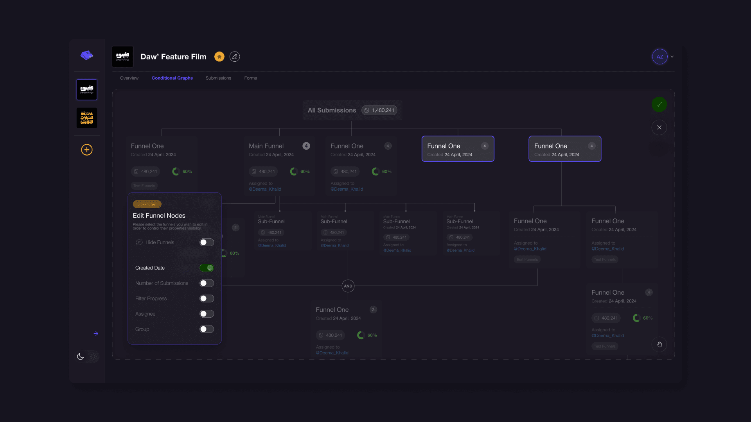Select the hand pan tool

(659, 344)
